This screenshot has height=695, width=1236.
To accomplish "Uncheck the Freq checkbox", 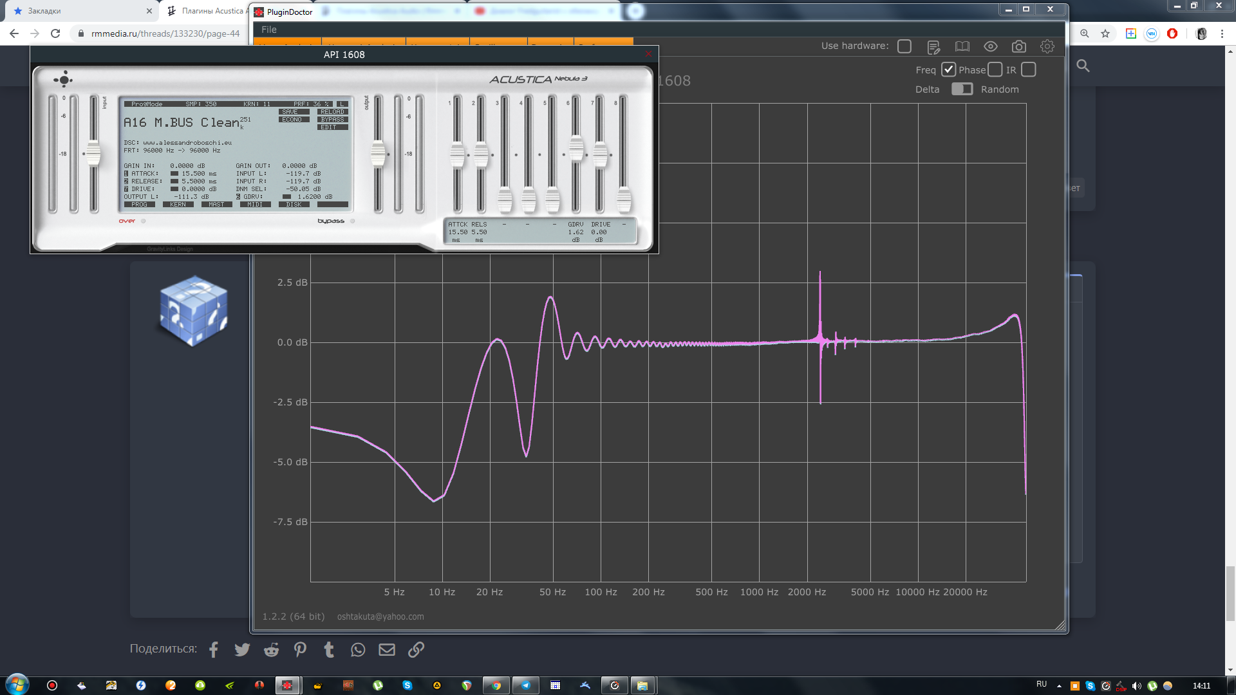I will (948, 69).
